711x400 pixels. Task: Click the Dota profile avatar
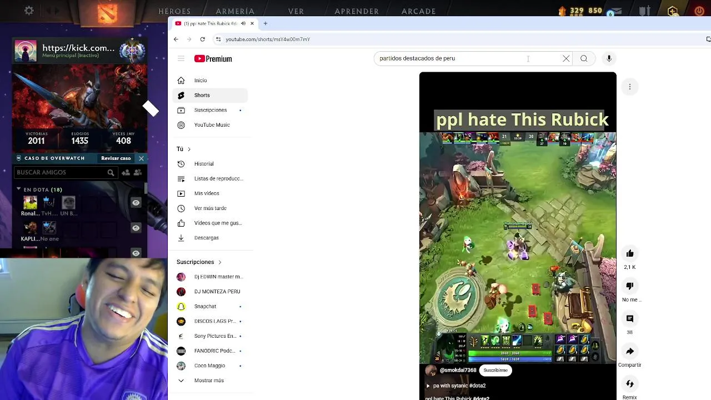(x=26, y=51)
